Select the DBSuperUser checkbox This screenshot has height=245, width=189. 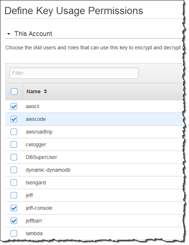tap(14, 157)
